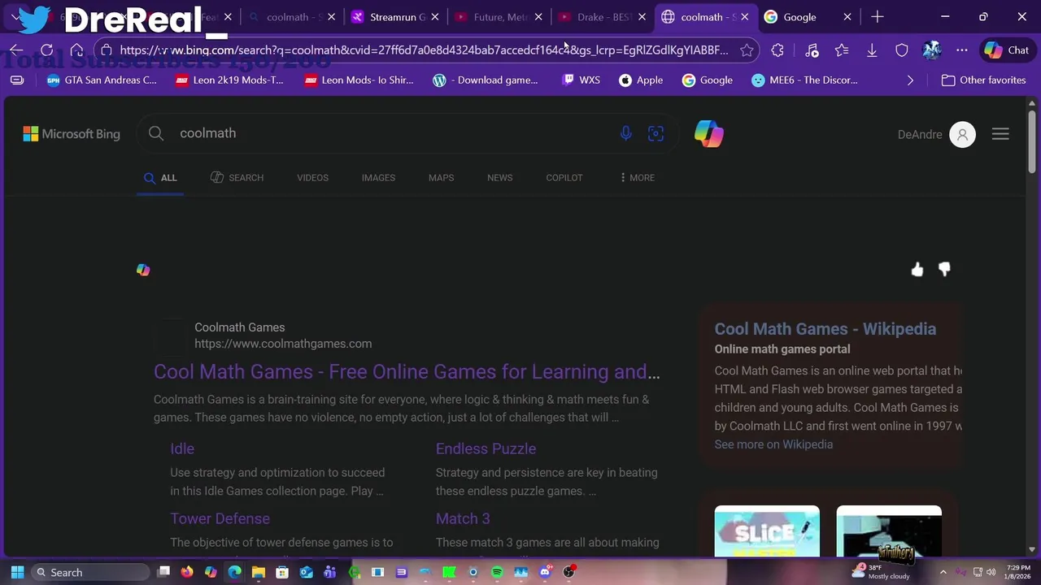1041x585 pixels.
Task: Expand the tab actions menu chevron
Action: 15,17
